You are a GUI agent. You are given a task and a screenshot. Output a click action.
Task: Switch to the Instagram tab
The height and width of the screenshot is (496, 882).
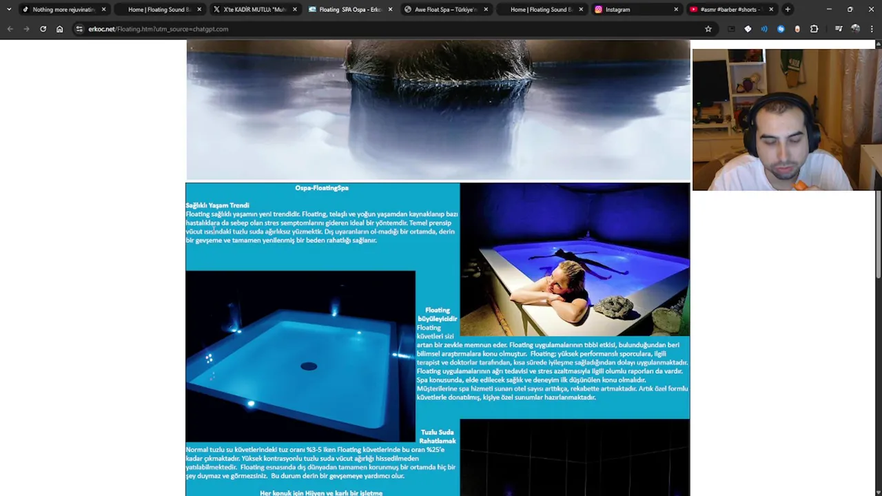637,9
